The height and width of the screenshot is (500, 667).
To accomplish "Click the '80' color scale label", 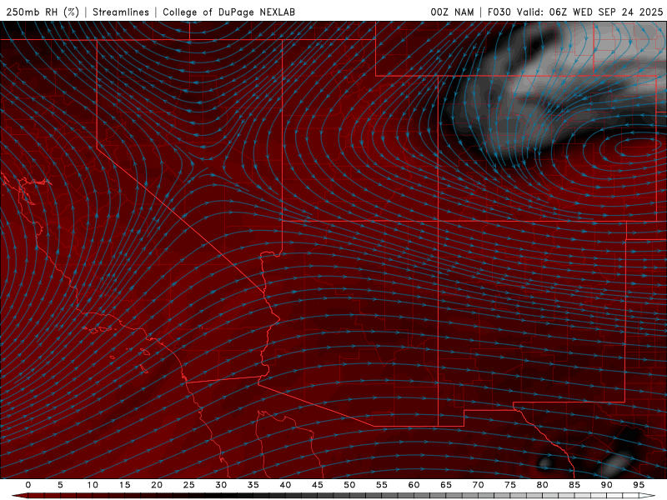I will click(543, 485).
